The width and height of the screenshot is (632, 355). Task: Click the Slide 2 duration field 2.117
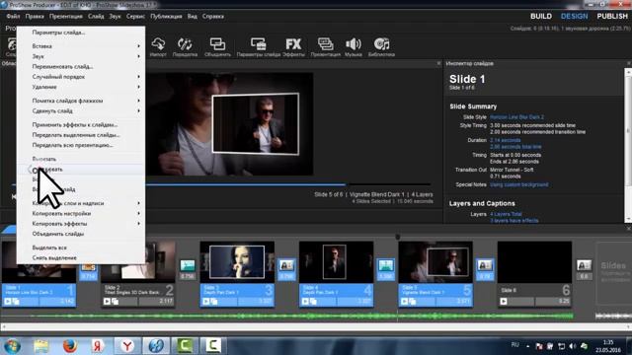click(156, 301)
